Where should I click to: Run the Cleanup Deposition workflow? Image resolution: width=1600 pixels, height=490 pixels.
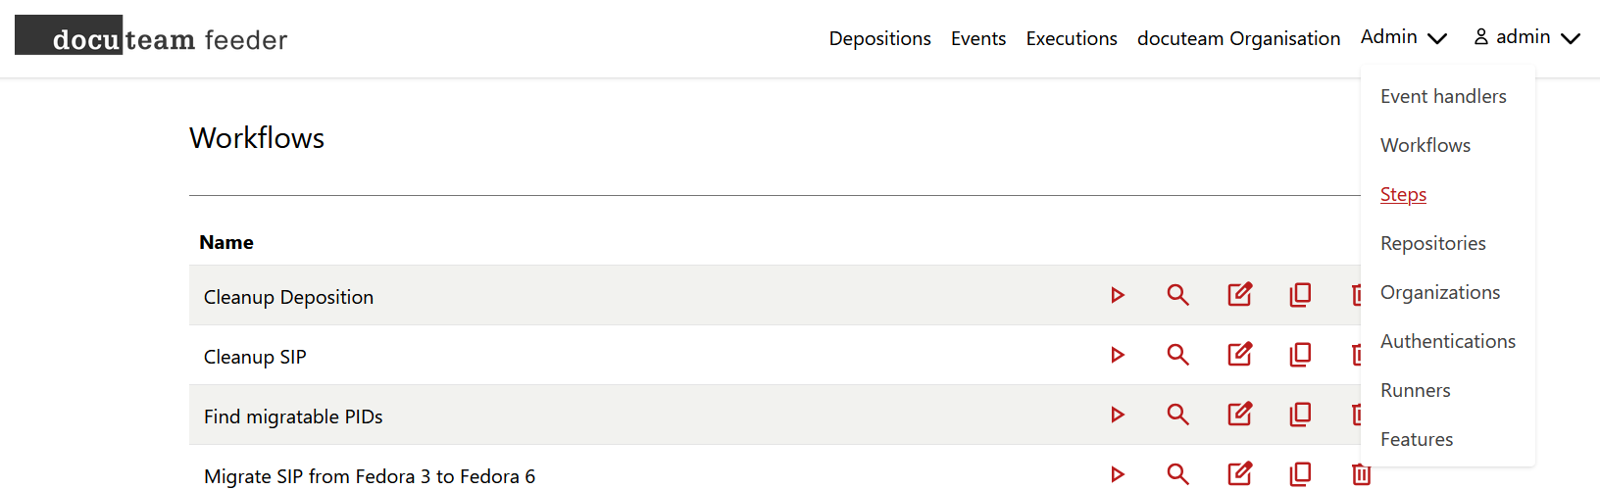click(1117, 295)
